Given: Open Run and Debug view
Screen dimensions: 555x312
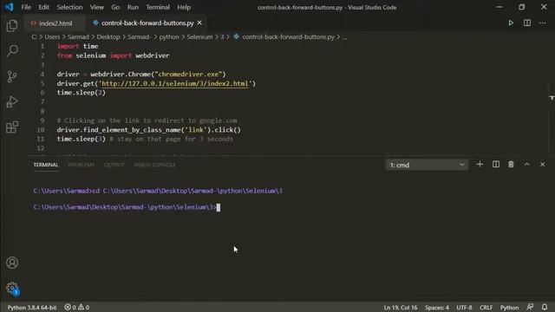Looking at the screenshot, I should [12, 101].
